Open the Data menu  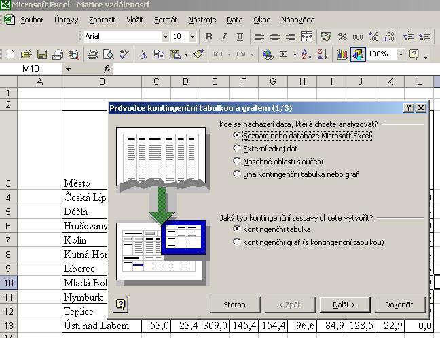234,20
